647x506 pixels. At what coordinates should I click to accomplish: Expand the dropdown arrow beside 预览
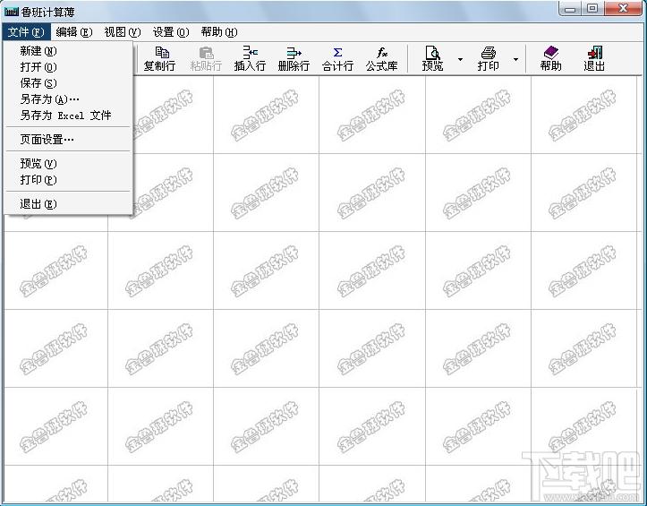click(x=460, y=59)
